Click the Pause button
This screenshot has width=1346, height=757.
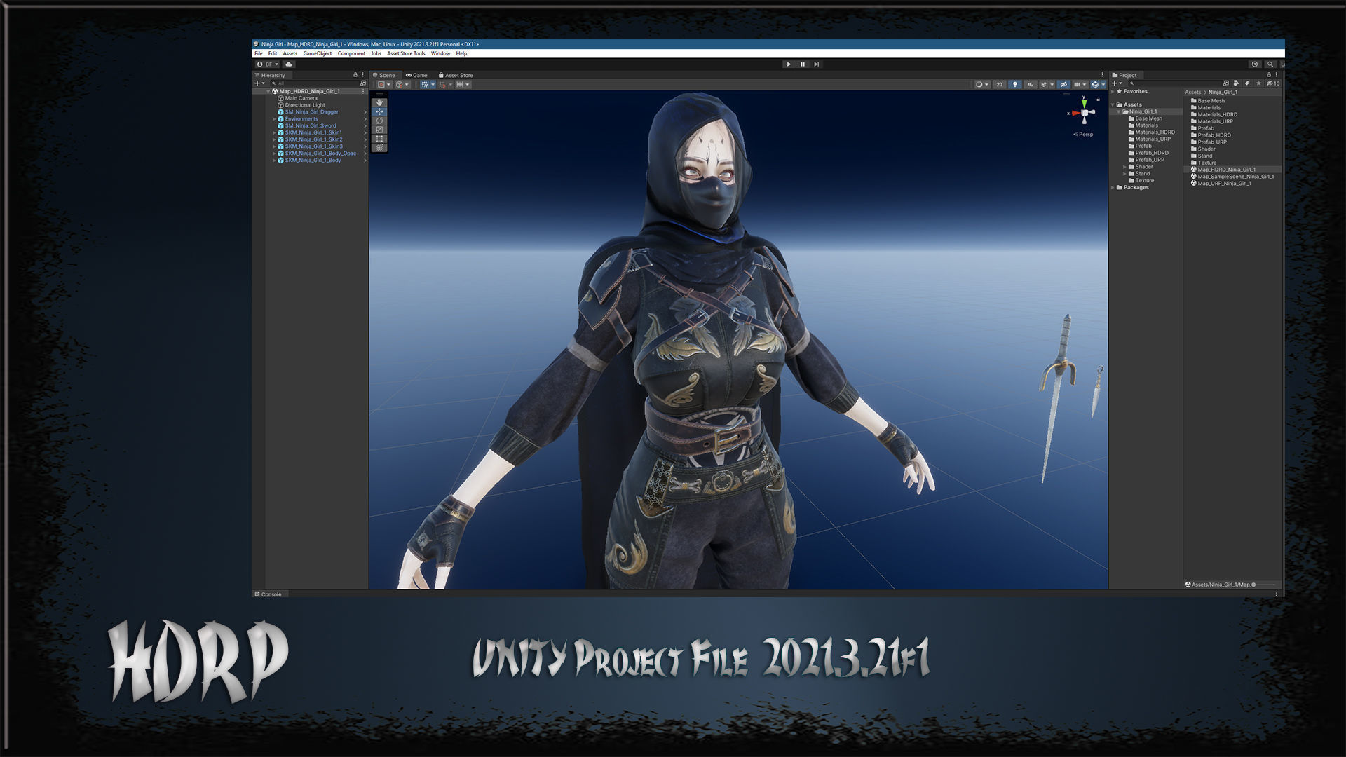(803, 64)
